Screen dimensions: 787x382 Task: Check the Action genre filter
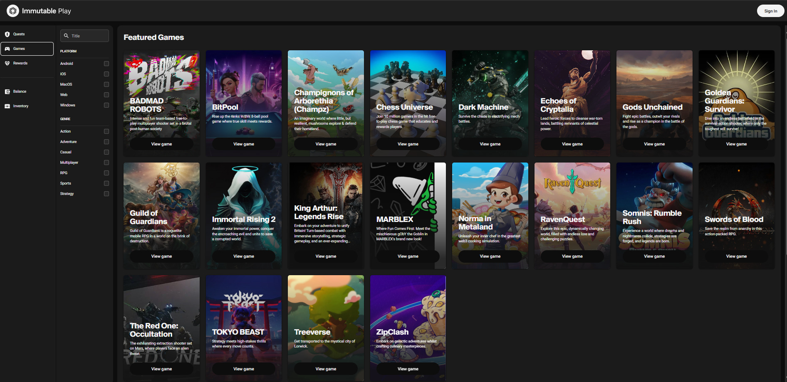point(106,131)
